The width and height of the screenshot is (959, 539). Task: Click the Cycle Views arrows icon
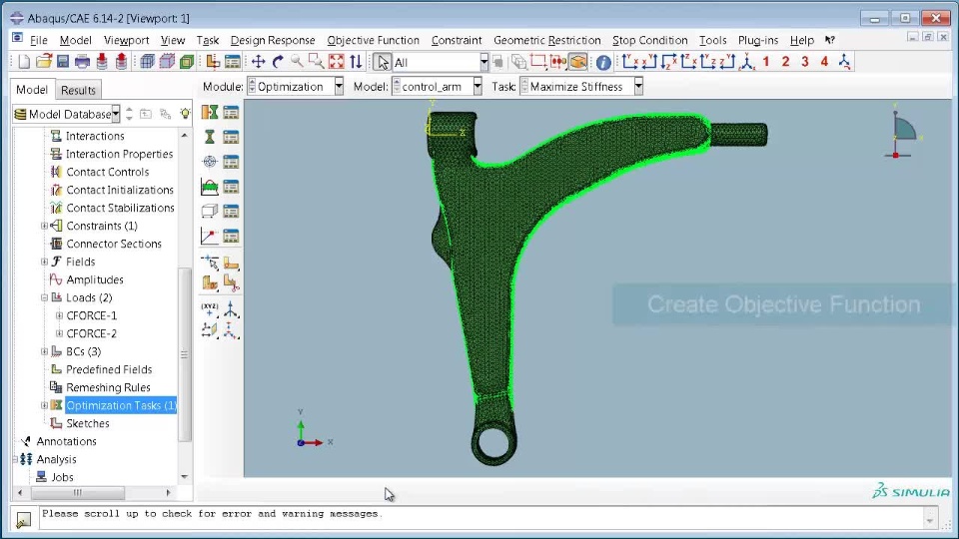coord(356,62)
